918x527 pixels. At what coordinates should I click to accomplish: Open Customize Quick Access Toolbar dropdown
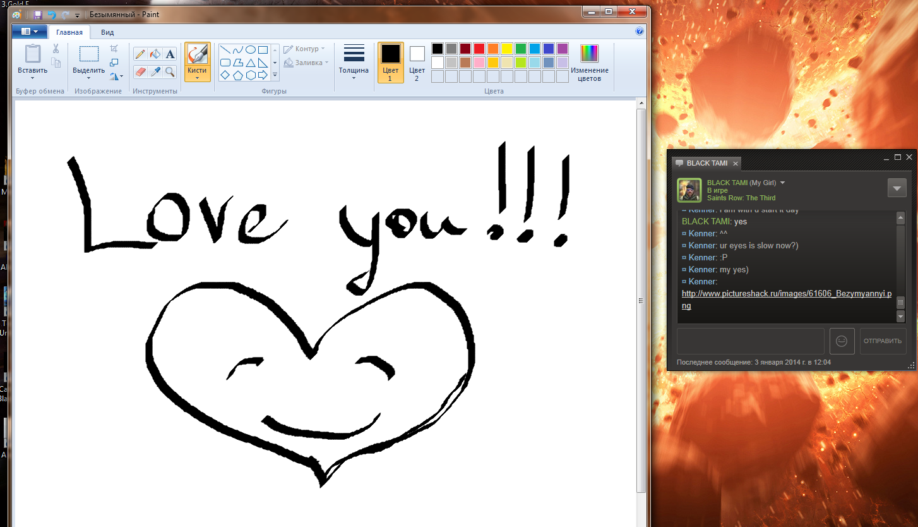[78, 15]
